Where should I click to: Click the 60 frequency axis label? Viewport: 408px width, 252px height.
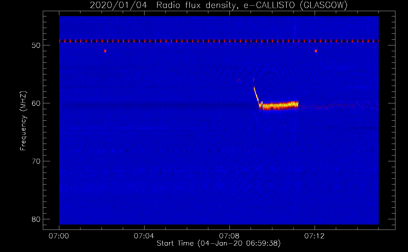[x=36, y=103]
